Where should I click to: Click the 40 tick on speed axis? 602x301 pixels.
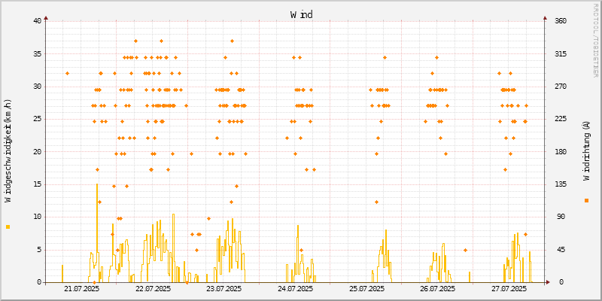(x=37, y=21)
